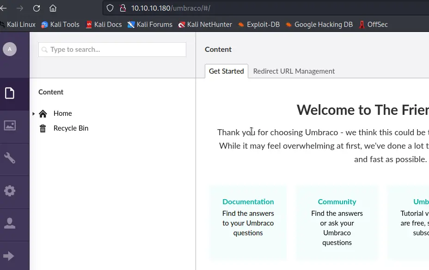Screen dimensions: 429x270
Task: Click the Content dashboard heading text
Action: coord(218,50)
